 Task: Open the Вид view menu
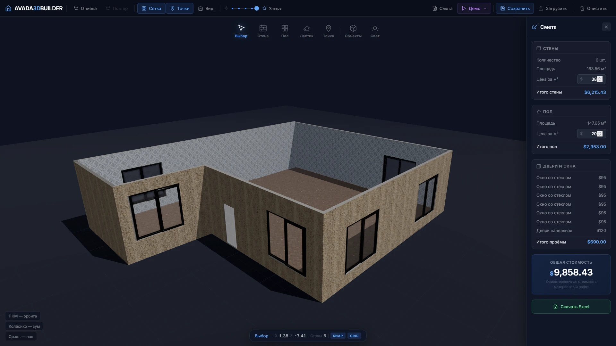click(206, 8)
